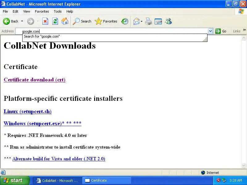The height and width of the screenshot is (185, 247).
Task: Click the Windows flag logo throbber
Action: pos(241,11)
